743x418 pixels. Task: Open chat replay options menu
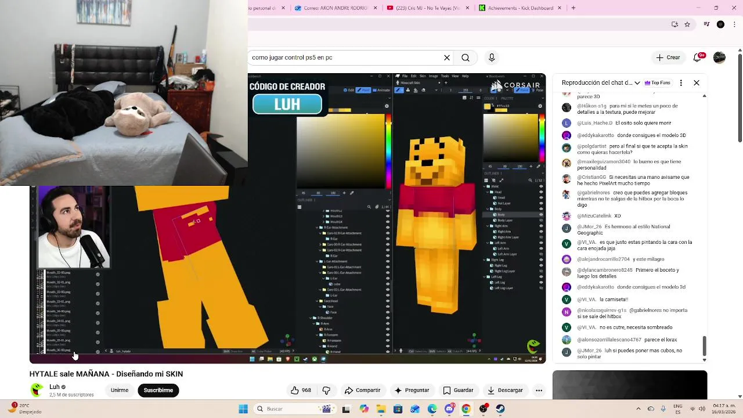(x=681, y=83)
